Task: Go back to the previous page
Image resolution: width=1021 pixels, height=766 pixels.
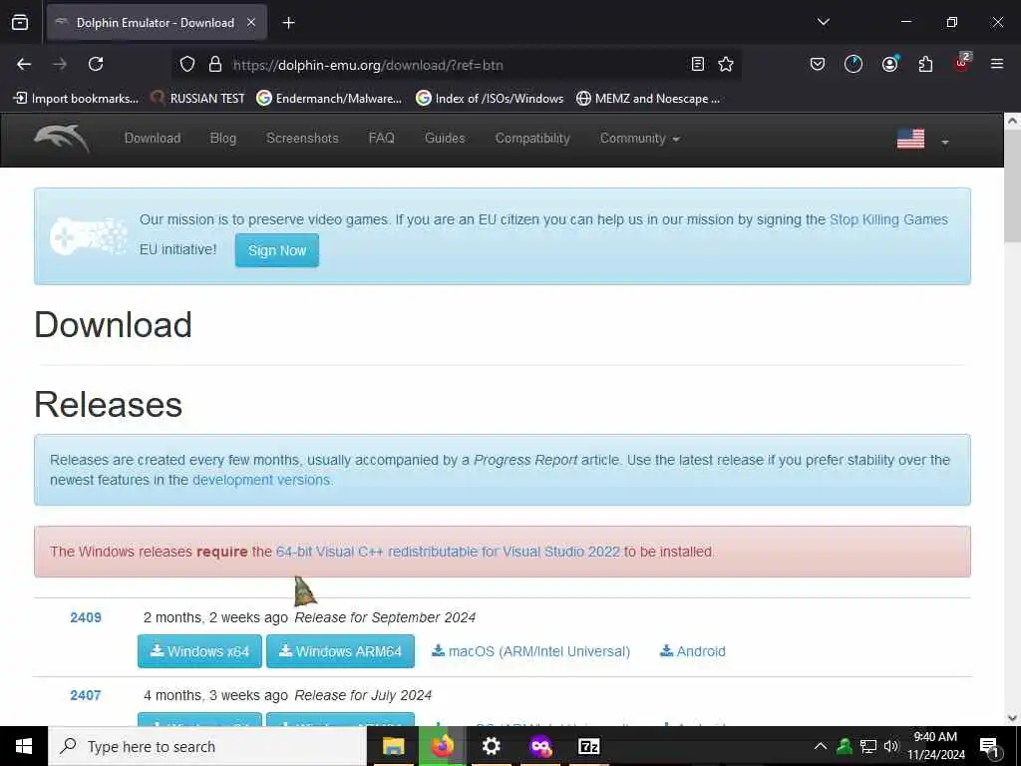Action: pyautogui.click(x=24, y=64)
